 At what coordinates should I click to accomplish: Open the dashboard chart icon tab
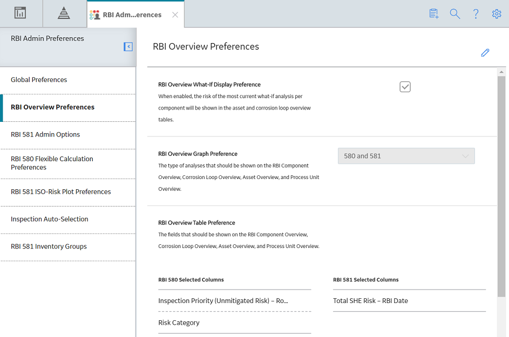pos(20,13)
